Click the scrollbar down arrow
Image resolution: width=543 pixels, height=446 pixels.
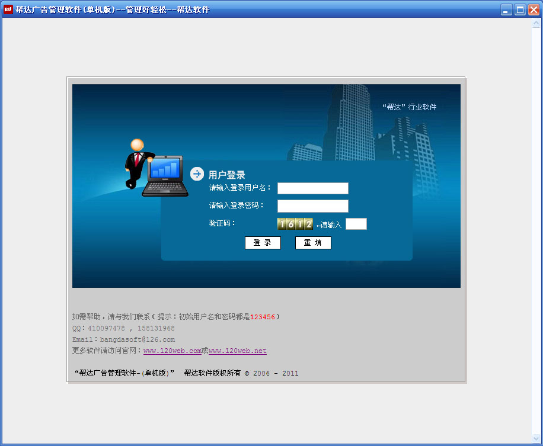536,438
